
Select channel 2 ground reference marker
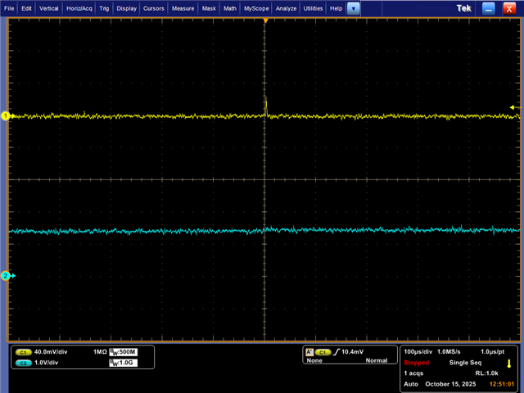coord(6,276)
